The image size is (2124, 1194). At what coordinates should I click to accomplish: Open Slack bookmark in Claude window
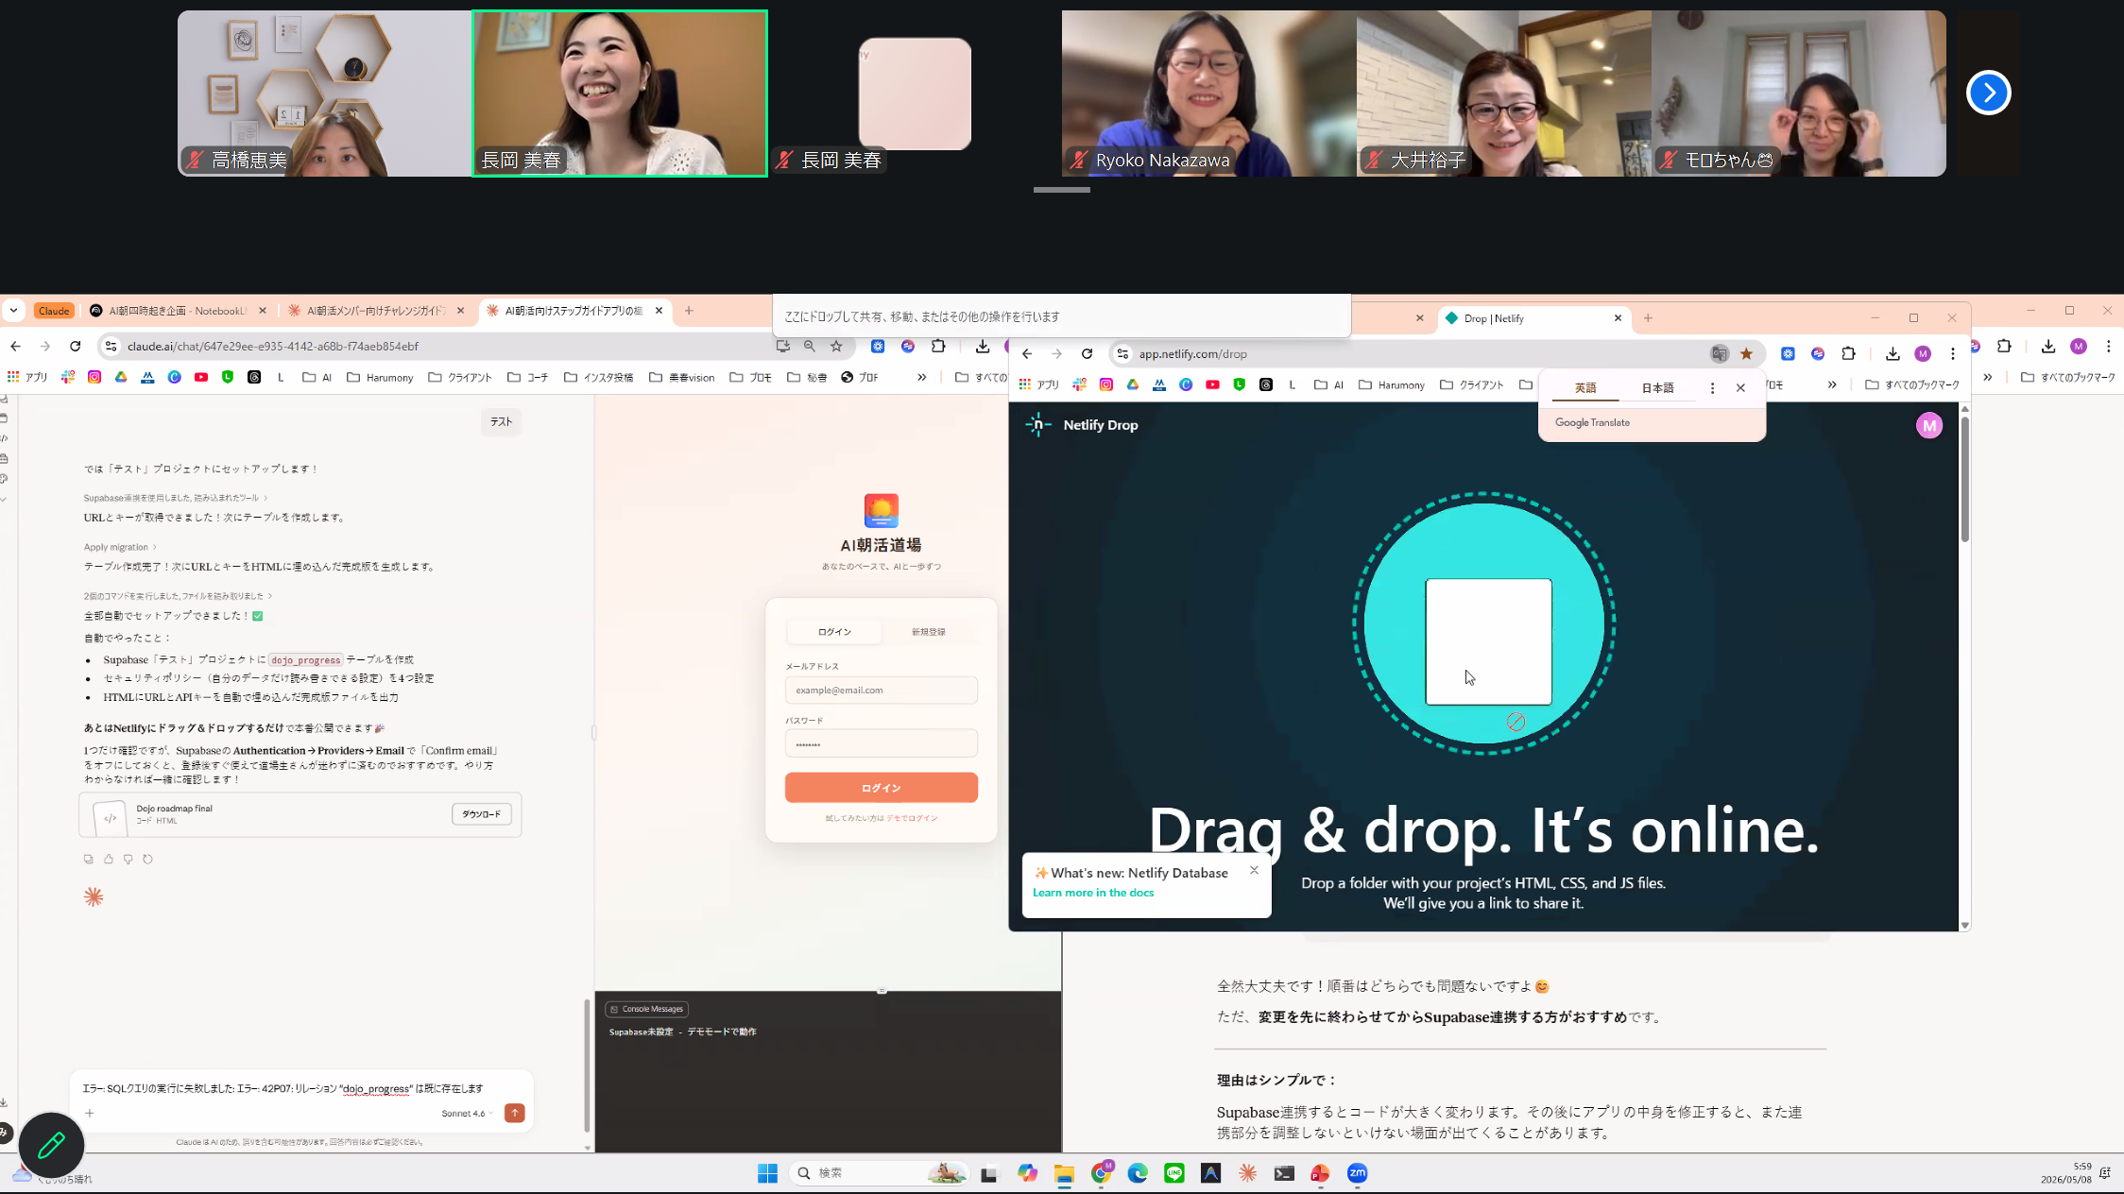pos(68,377)
